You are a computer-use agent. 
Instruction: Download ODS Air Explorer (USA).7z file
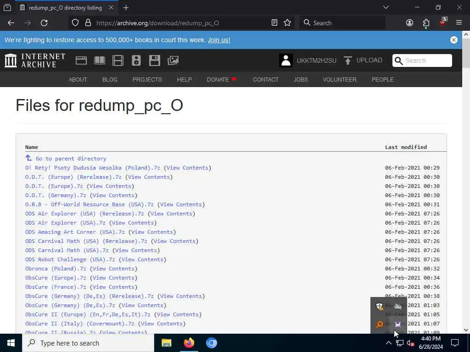click(65, 223)
